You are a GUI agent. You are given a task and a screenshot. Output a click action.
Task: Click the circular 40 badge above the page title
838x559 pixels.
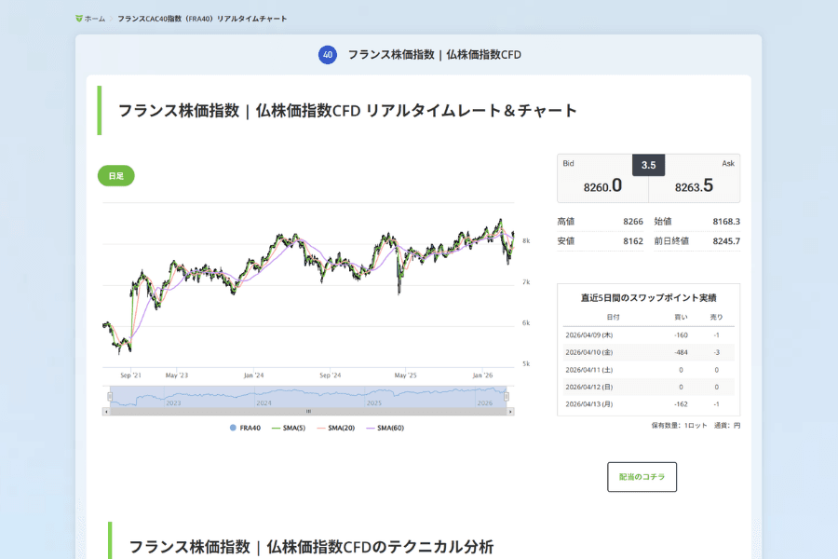click(328, 55)
